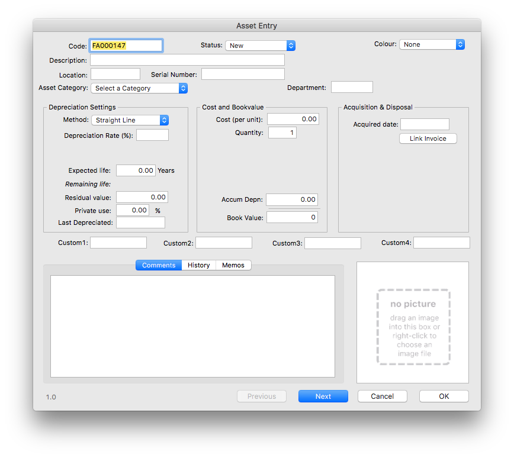Open the Colour dropdown showing None
The width and height of the screenshot is (514, 458).
(432, 44)
